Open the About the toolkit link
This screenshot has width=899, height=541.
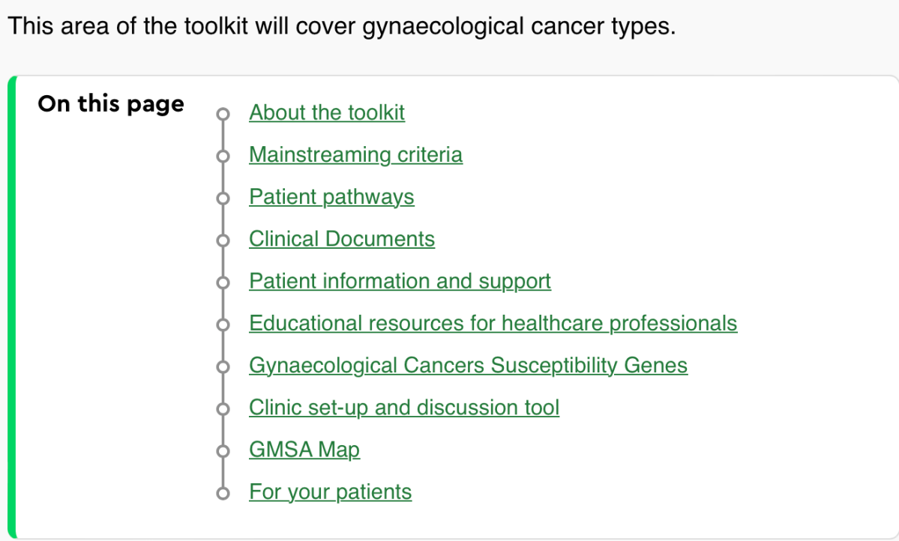(x=326, y=113)
